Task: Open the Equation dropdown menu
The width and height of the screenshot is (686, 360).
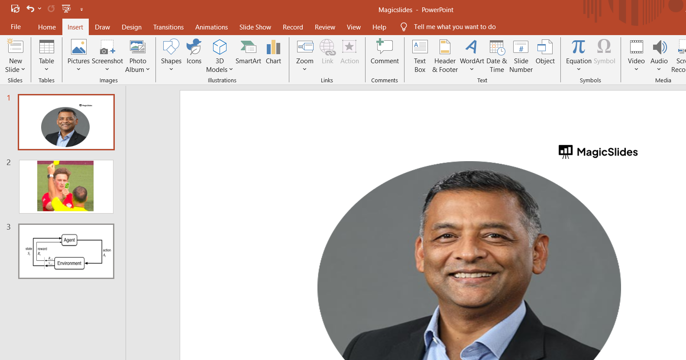Action: pyautogui.click(x=579, y=69)
